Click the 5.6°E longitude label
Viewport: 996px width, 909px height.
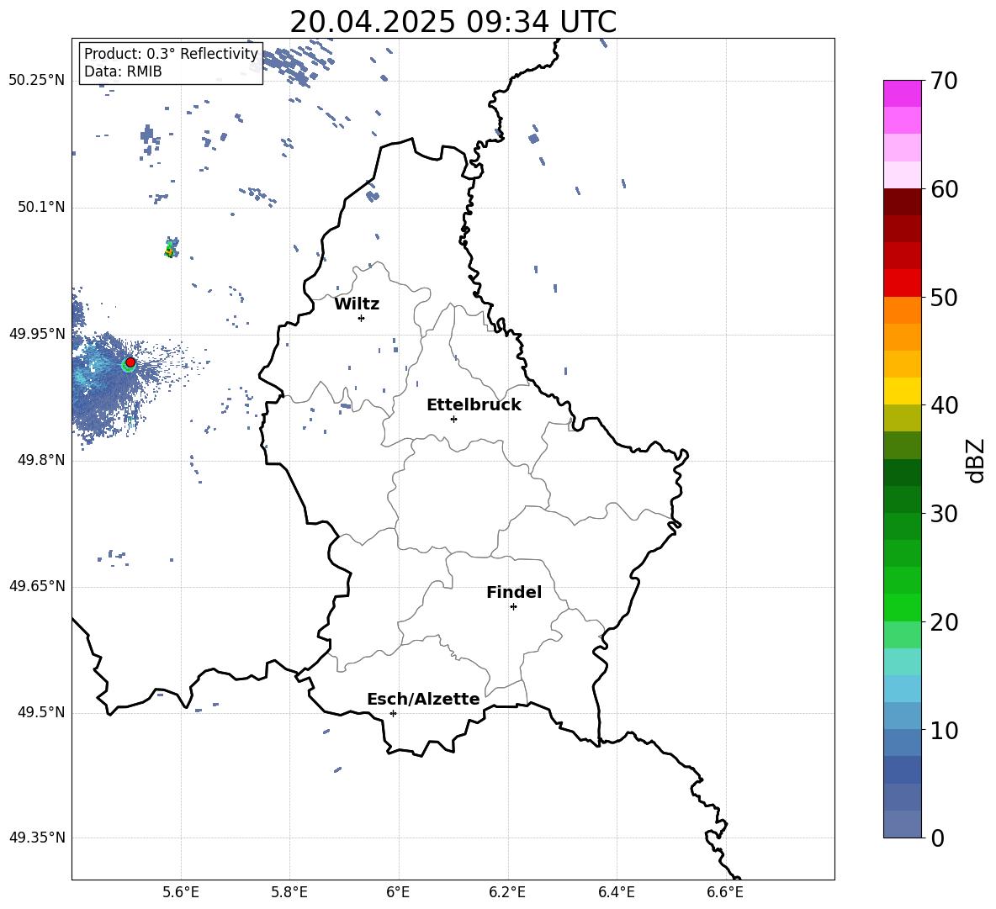click(181, 892)
